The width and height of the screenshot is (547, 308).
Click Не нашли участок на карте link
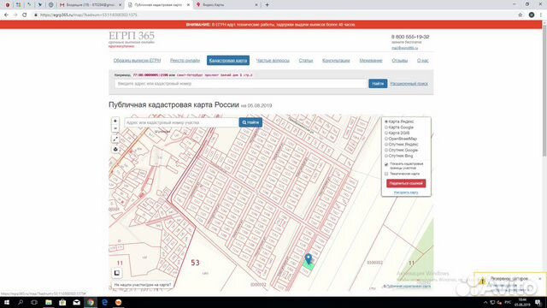click(x=143, y=285)
